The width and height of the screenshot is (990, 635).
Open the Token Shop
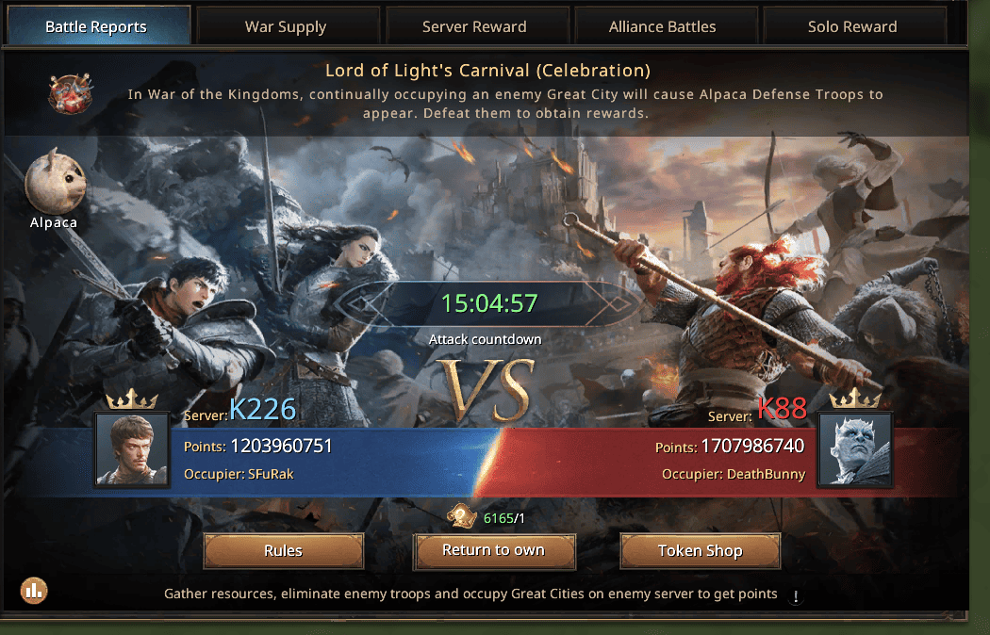[x=701, y=550]
